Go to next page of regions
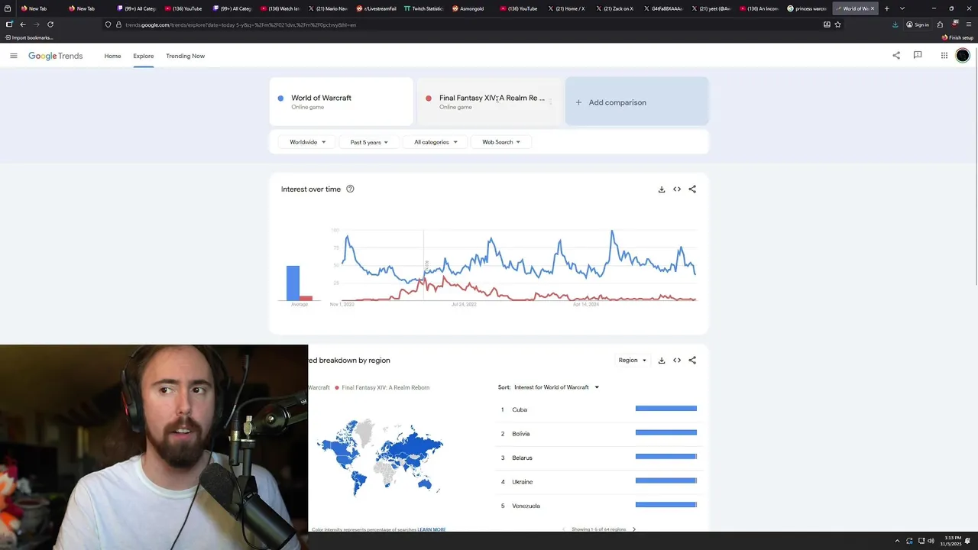Image resolution: width=978 pixels, height=550 pixels. tap(633, 529)
